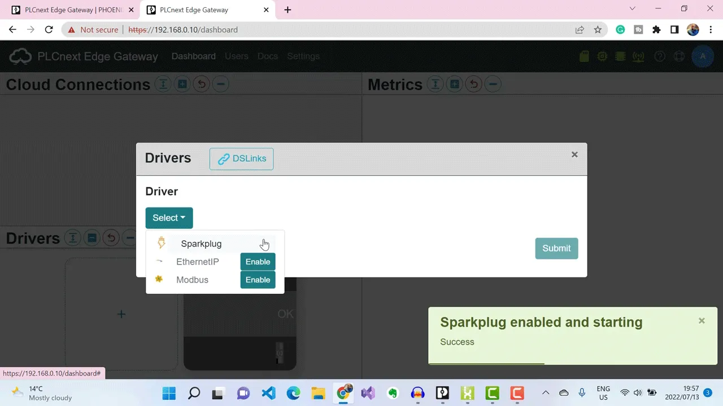
Task: Reload the dashboard page
Action: 49,30
